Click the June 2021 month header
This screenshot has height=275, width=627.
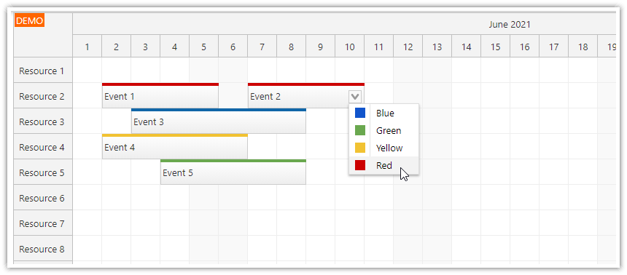[510, 24]
